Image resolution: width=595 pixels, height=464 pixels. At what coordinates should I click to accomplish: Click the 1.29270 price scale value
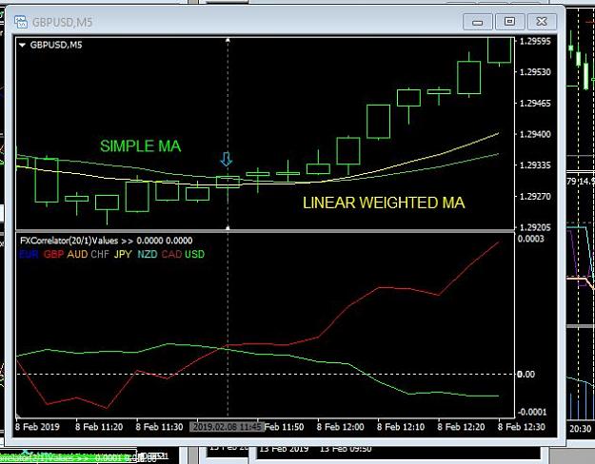[x=535, y=197]
